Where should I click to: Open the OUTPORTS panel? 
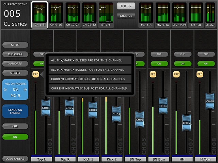coord(15,64)
